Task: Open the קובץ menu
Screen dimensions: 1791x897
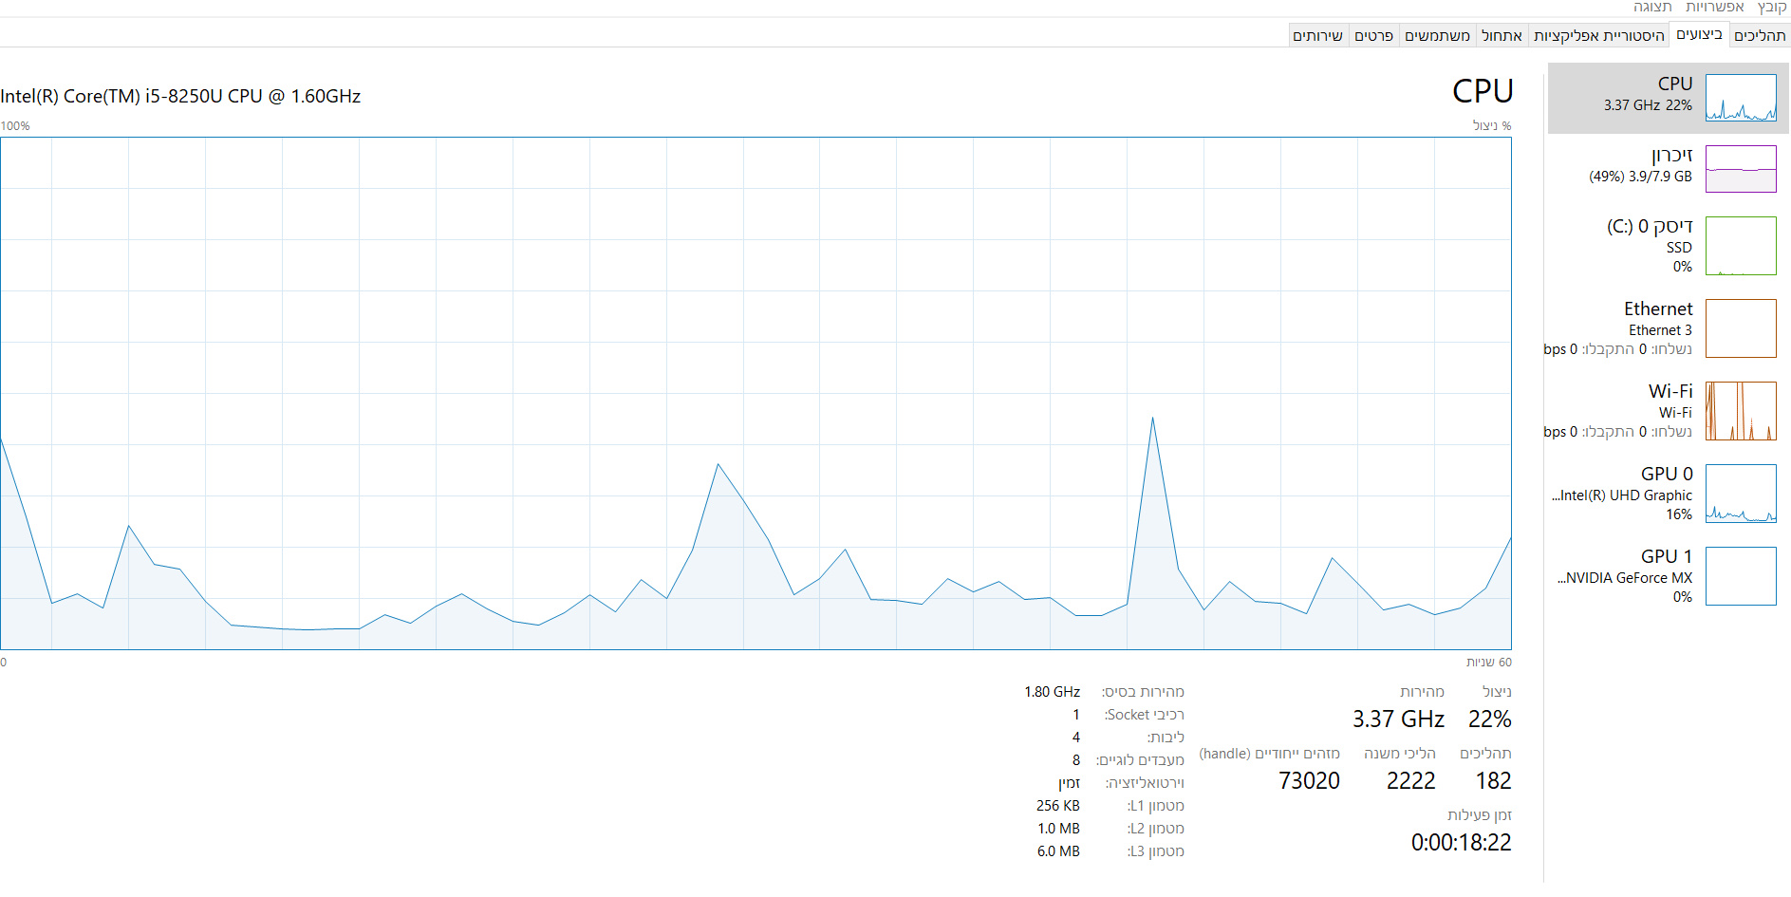Action: point(1772,8)
